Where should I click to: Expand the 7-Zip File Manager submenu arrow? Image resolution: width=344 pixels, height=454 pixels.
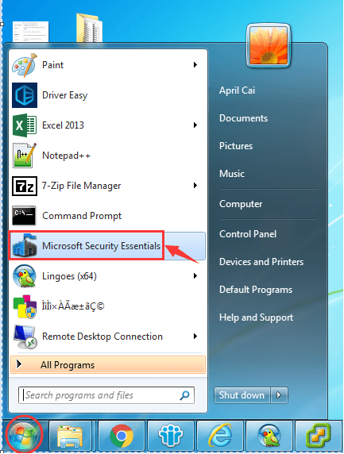pyautogui.click(x=195, y=185)
